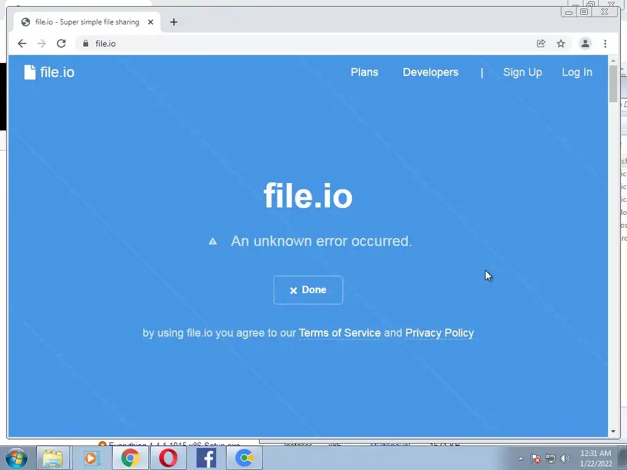Click the Done button
Image resolution: width=627 pixels, height=470 pixels.
[x=308, y=289]
